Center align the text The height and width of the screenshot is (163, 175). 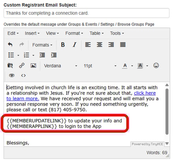coord(100,44)
